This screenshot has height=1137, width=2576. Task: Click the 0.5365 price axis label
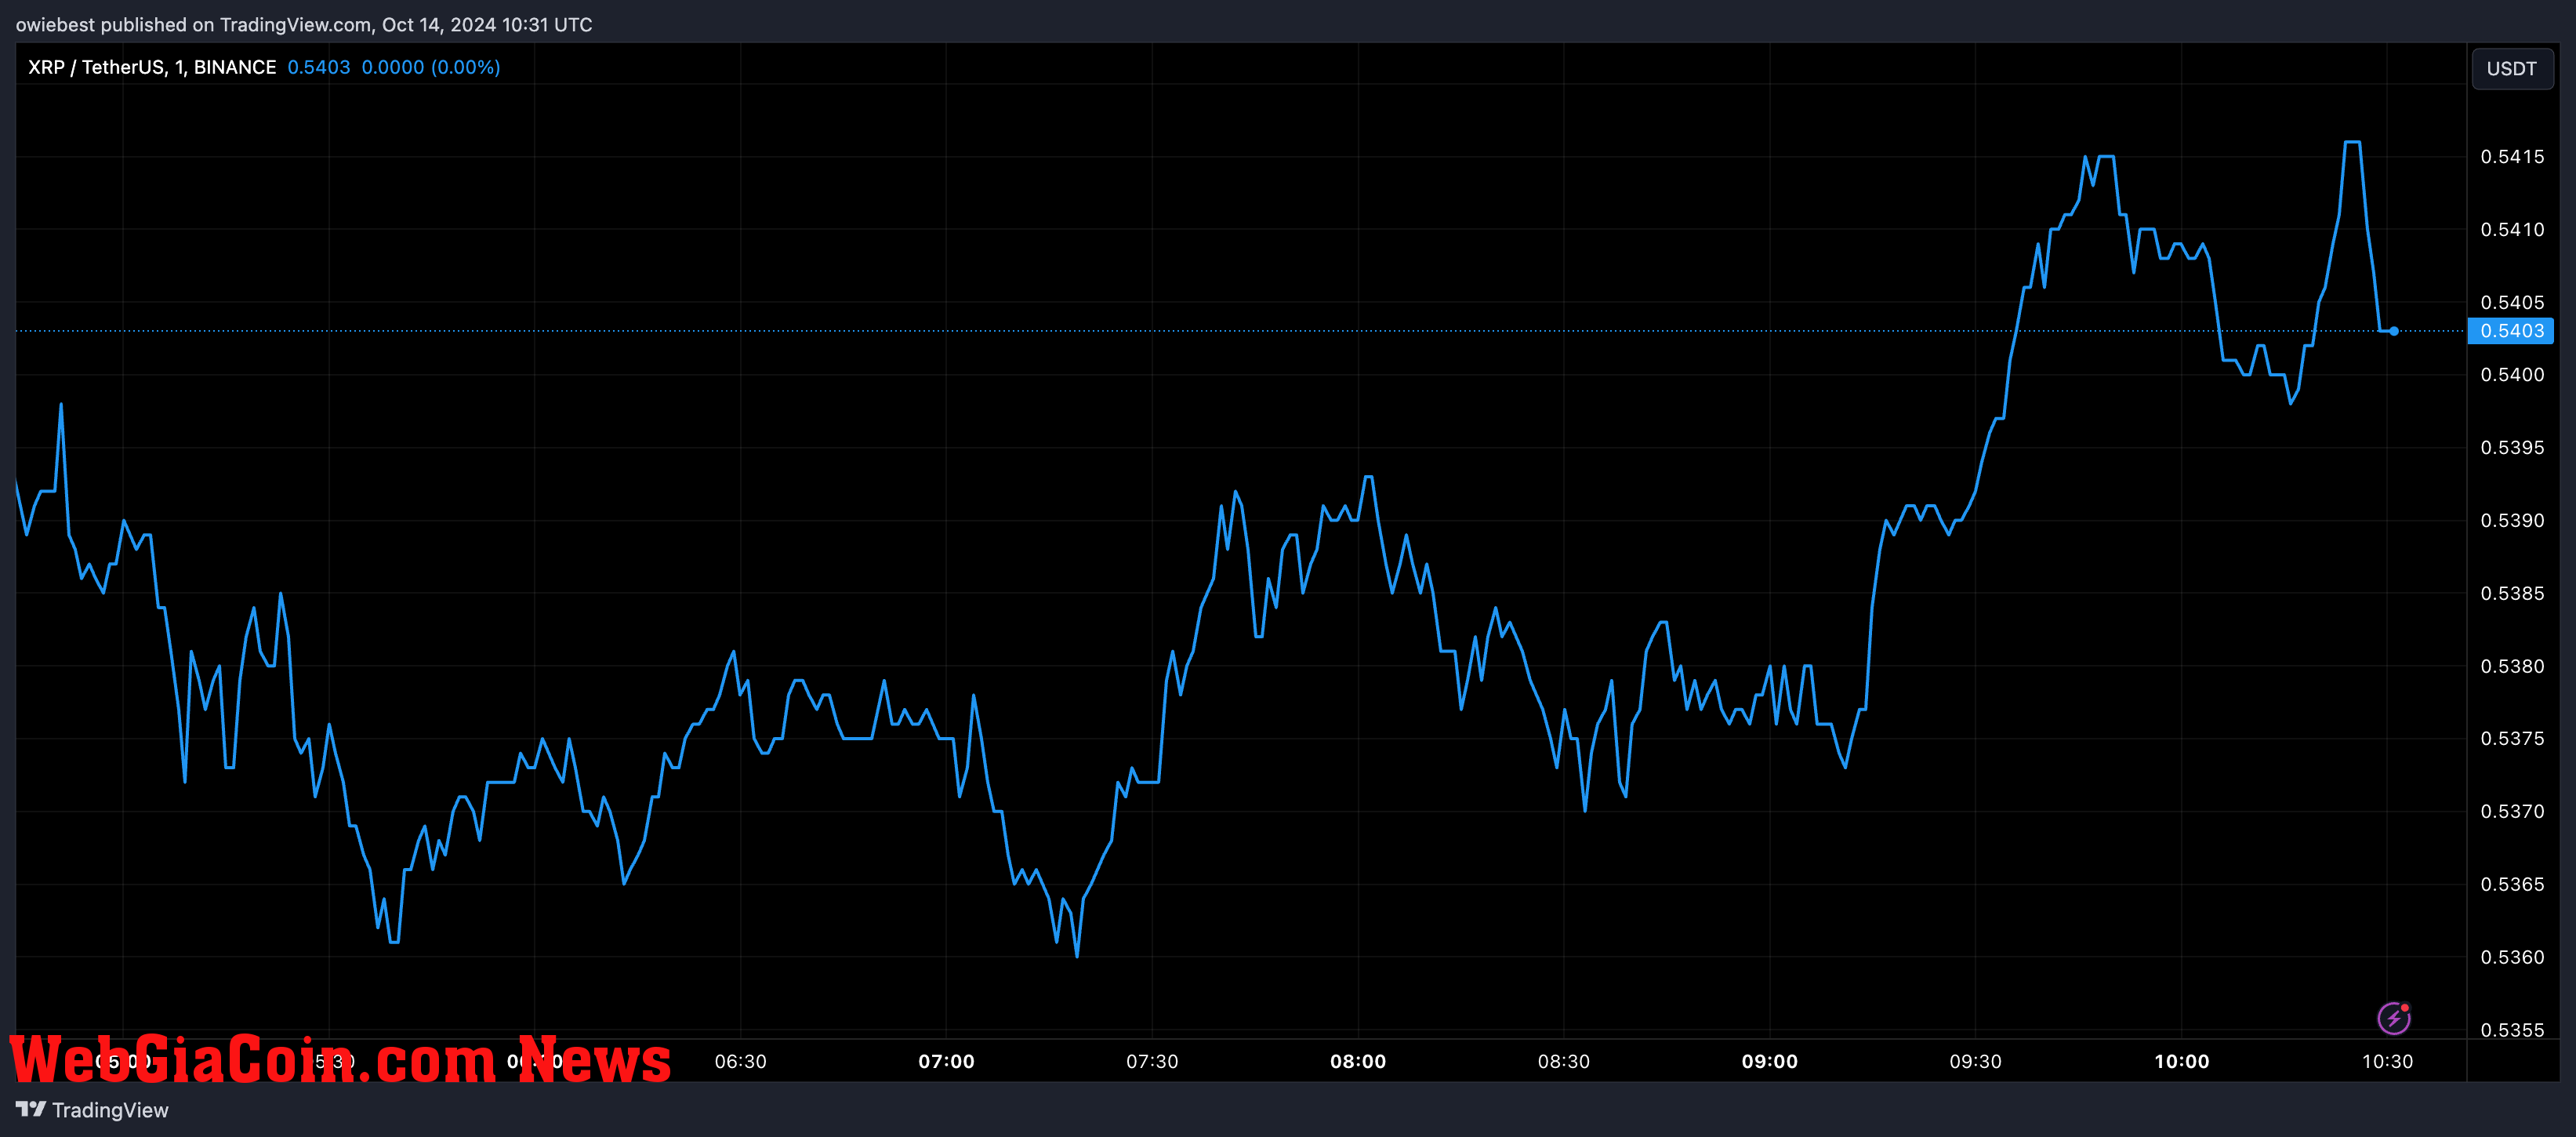[2512, 885]
